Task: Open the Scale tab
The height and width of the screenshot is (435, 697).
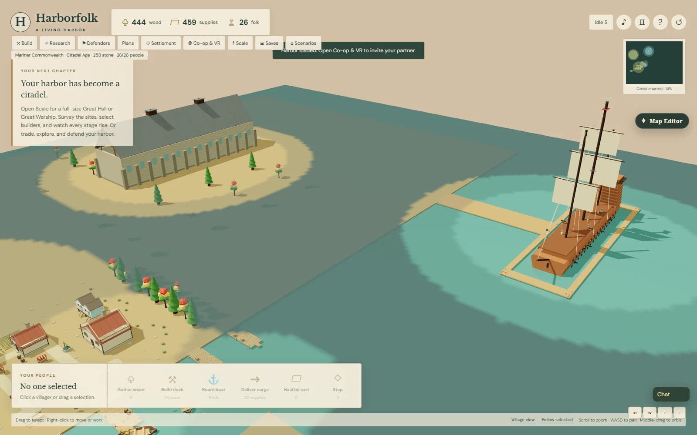Action: click(240, 43)
